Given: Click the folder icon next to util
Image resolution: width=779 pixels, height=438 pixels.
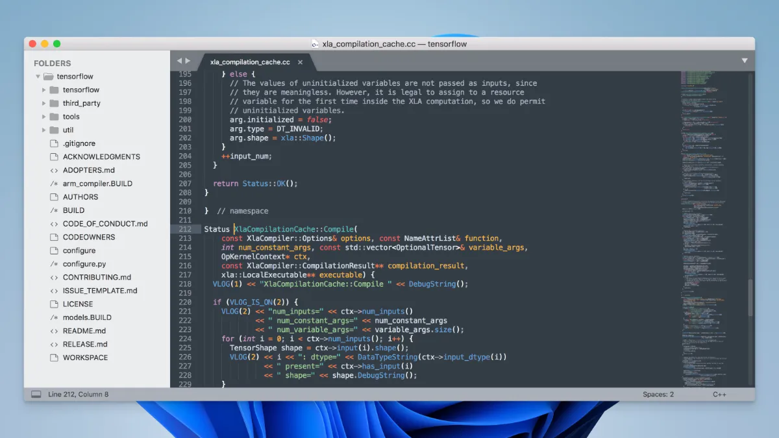Looking at the screenshot, I should (54, 130).
